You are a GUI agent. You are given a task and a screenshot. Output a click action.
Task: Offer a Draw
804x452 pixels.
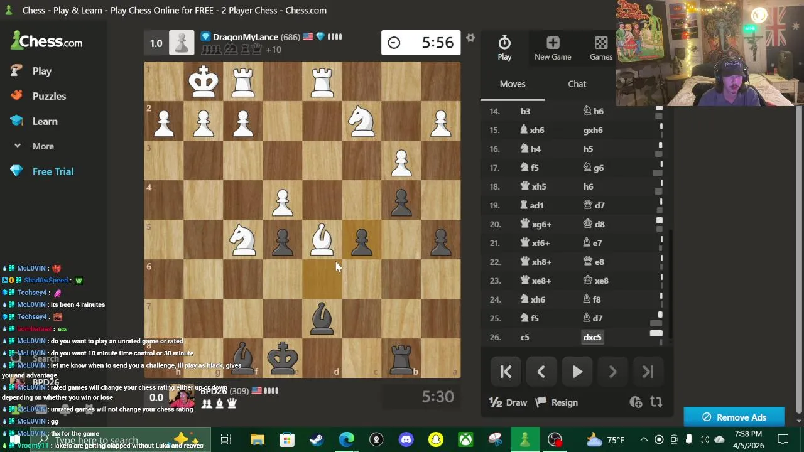[508, 402]
